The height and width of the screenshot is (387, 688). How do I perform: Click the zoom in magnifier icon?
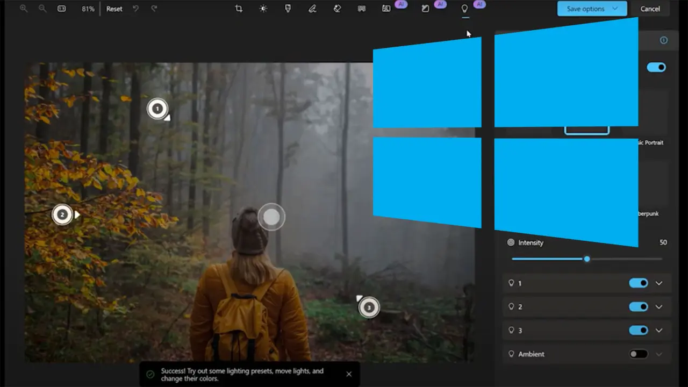(24, 9)
